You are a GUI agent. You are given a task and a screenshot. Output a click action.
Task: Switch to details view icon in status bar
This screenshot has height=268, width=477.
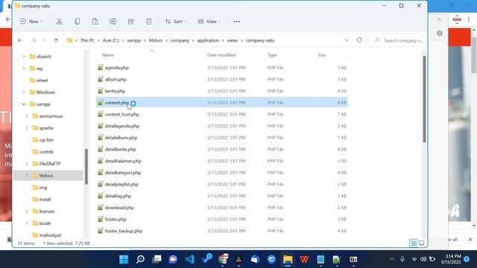pos(413,243)
